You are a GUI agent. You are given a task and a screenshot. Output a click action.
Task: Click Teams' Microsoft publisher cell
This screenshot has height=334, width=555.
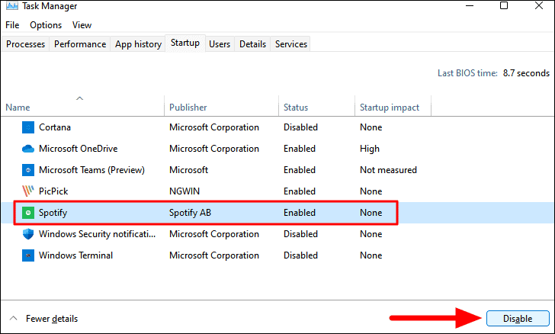tap(188, 170)
